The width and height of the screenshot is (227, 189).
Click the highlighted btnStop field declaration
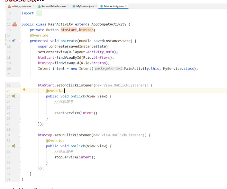86,30
